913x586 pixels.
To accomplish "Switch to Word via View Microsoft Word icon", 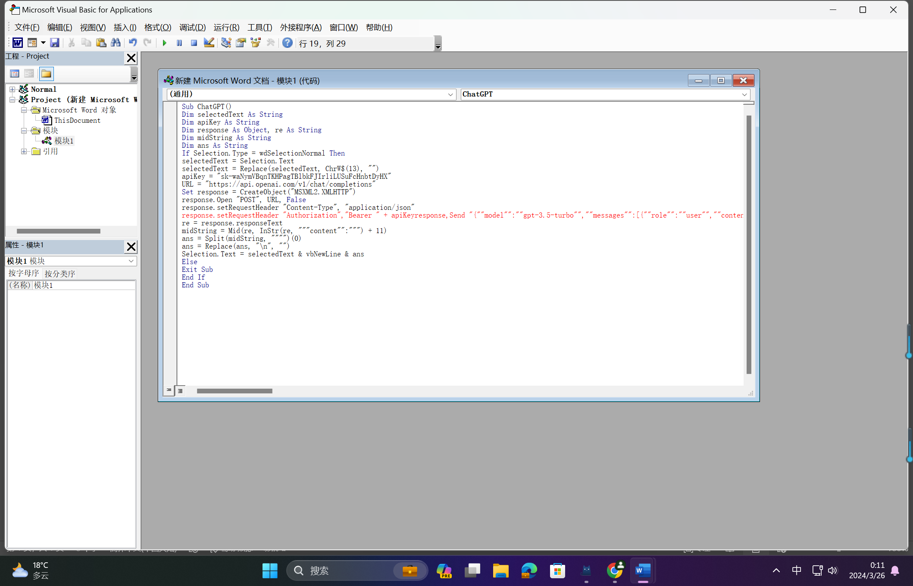I will tap(18, 43).
